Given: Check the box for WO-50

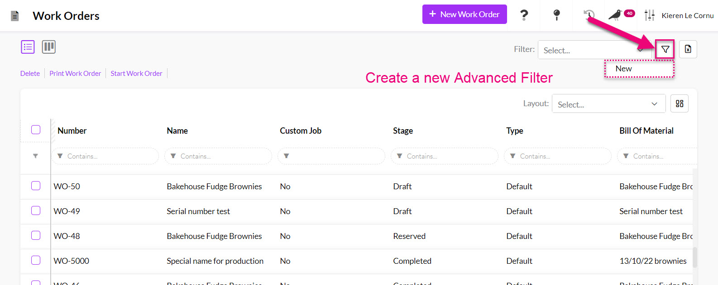Looking at the screenshot, I should coord(36,186).
